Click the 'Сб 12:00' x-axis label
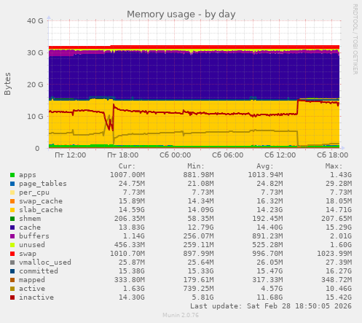Image resolution: width=362 pixels, height=323 pixels. [x=280, y=155]
